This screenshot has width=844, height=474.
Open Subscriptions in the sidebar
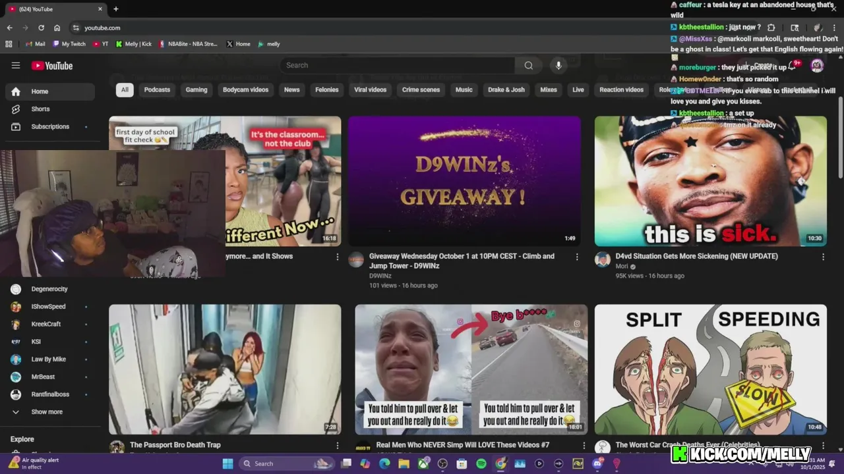point(50,126)
